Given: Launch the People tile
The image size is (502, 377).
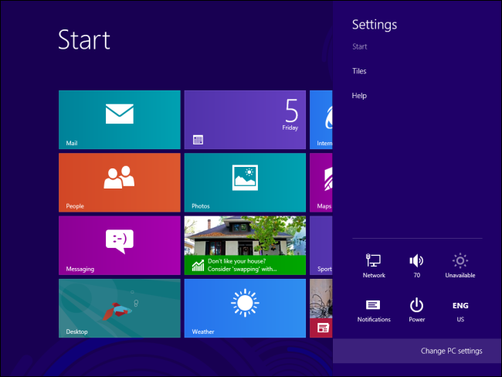Looking at the screenshot, I should point(120,182).
